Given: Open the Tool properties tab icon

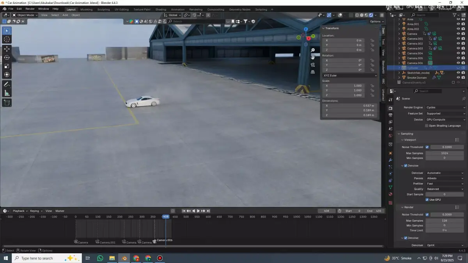Looking at the screenshot, I should pos(390,99).
